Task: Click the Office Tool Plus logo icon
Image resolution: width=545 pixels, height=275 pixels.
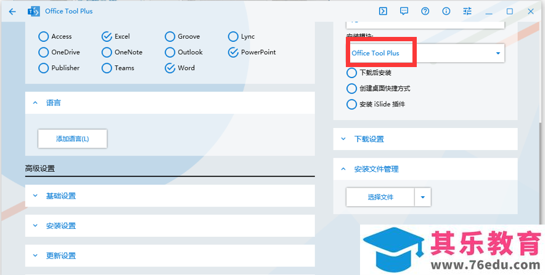Action: (x=34, y=12)
